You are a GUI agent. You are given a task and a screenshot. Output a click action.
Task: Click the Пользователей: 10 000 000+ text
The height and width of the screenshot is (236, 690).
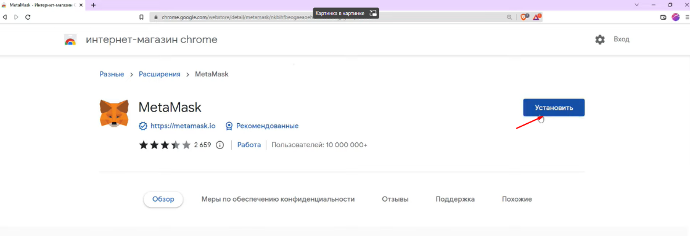(319, 145)
